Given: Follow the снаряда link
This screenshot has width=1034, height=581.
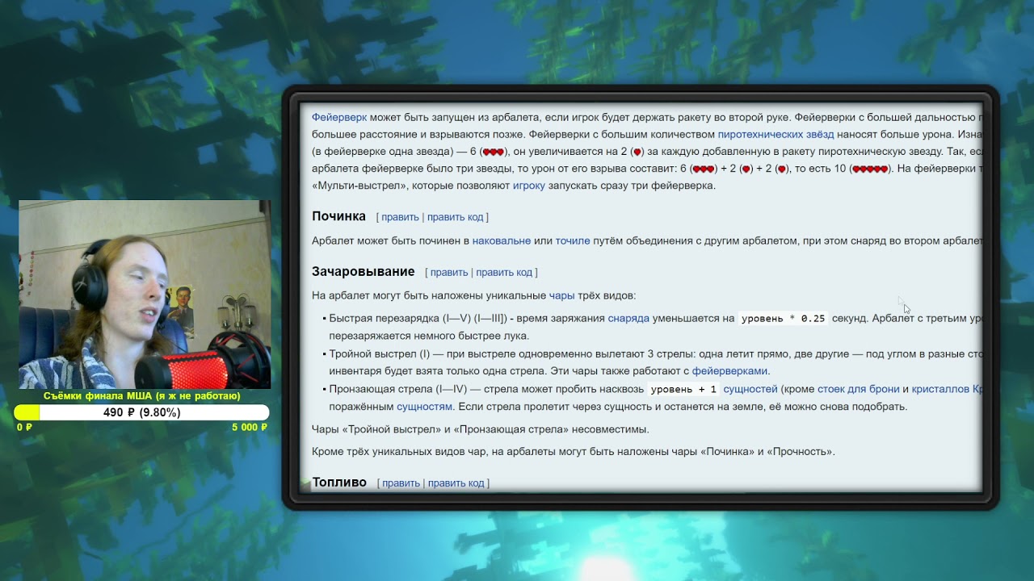Looking at the screenshot, I should (x=628, y=318).
